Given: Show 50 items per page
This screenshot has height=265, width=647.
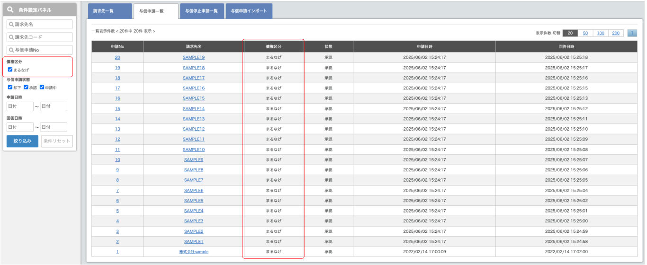Looking at the screenshot, I should (585, 33).
